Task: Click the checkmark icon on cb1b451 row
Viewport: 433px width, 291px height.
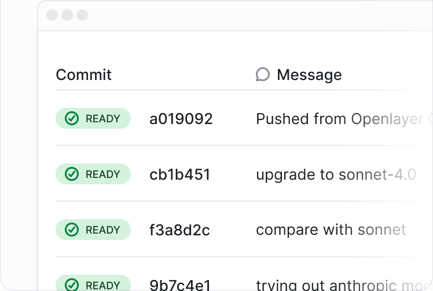Action: click(x=72, y=174)
